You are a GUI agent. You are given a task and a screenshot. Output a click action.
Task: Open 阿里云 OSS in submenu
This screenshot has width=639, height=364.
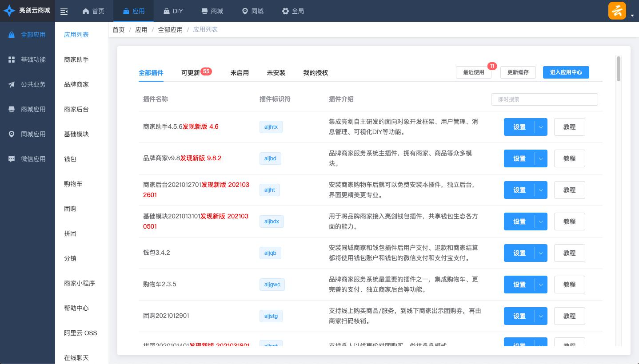(80, 333)
